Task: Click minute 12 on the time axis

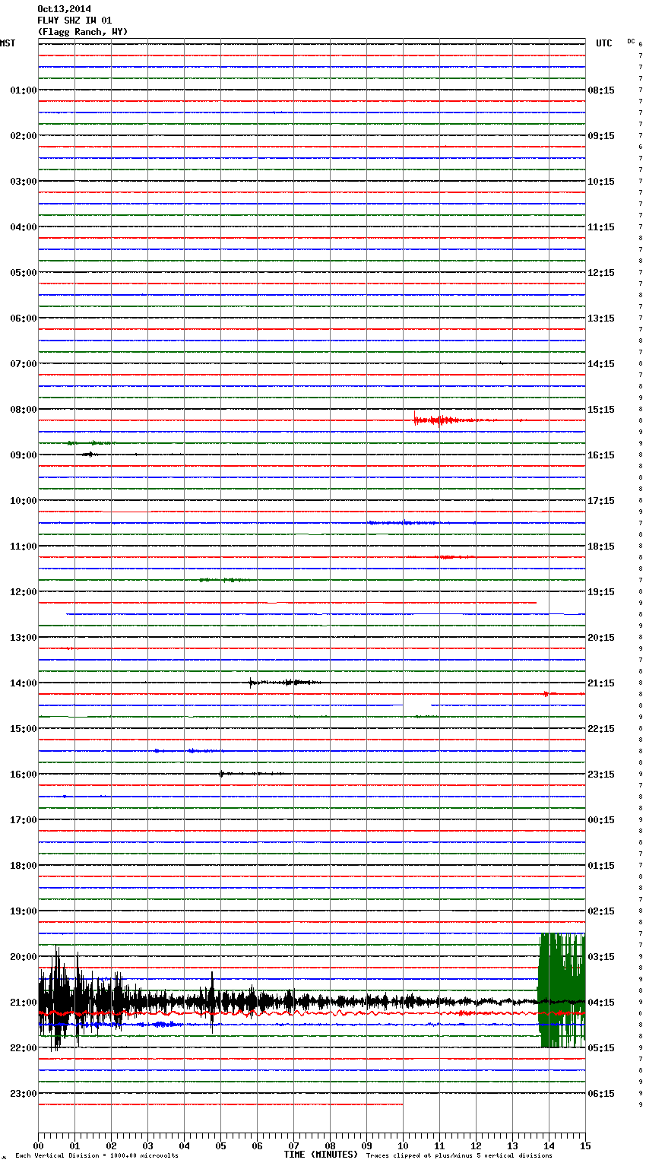Action: (x=476, y=1145)
